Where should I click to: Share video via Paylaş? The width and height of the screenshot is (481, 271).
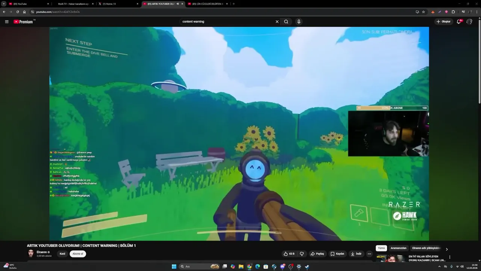tap(317, 254)
